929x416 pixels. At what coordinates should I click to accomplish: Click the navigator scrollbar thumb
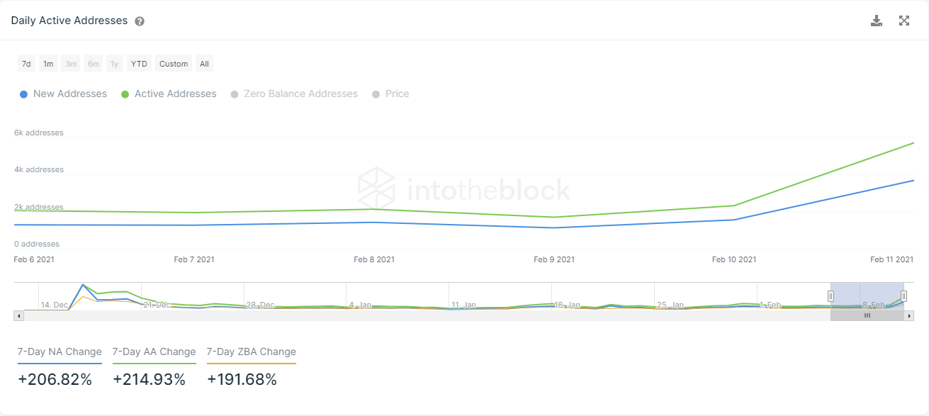(867, 315)
